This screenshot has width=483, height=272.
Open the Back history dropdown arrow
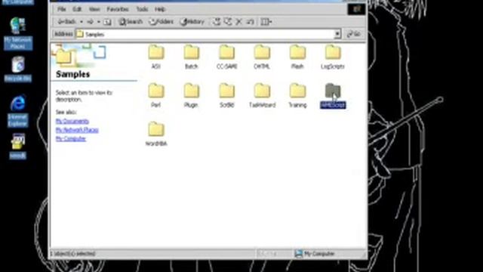click(82, 22)
